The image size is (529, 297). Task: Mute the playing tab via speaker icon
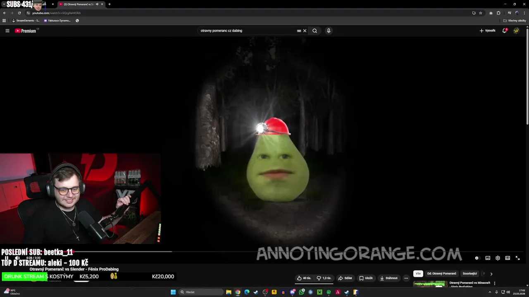(97, 4)
